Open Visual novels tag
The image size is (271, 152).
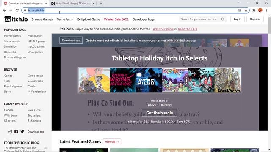[12, 41]
